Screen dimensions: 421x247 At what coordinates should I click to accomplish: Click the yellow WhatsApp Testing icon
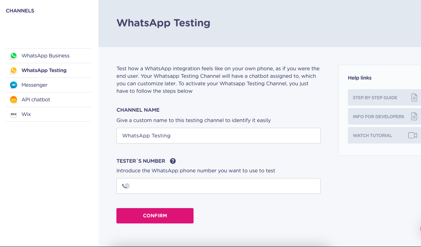pos(14,70)
